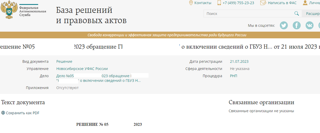Click the location pin icon beside Контакты
The height and width of the screenshot is (133, 320).
[x=191, y=3]
